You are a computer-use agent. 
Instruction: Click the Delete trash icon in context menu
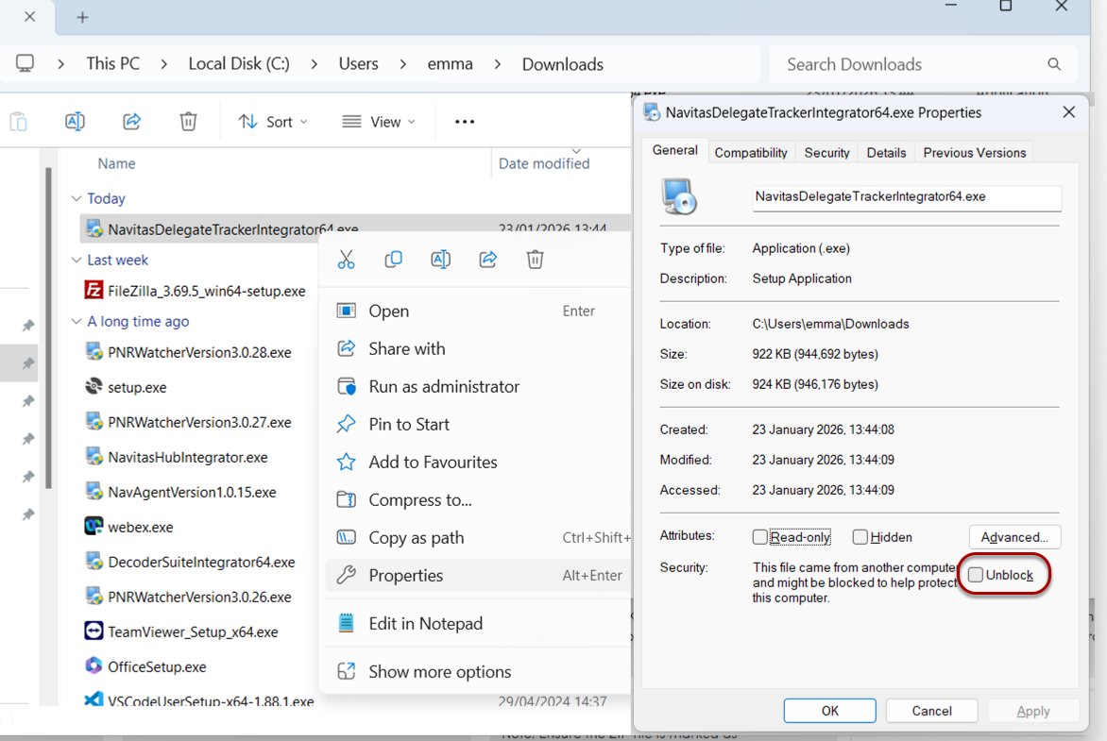click(x=536, y=260)
